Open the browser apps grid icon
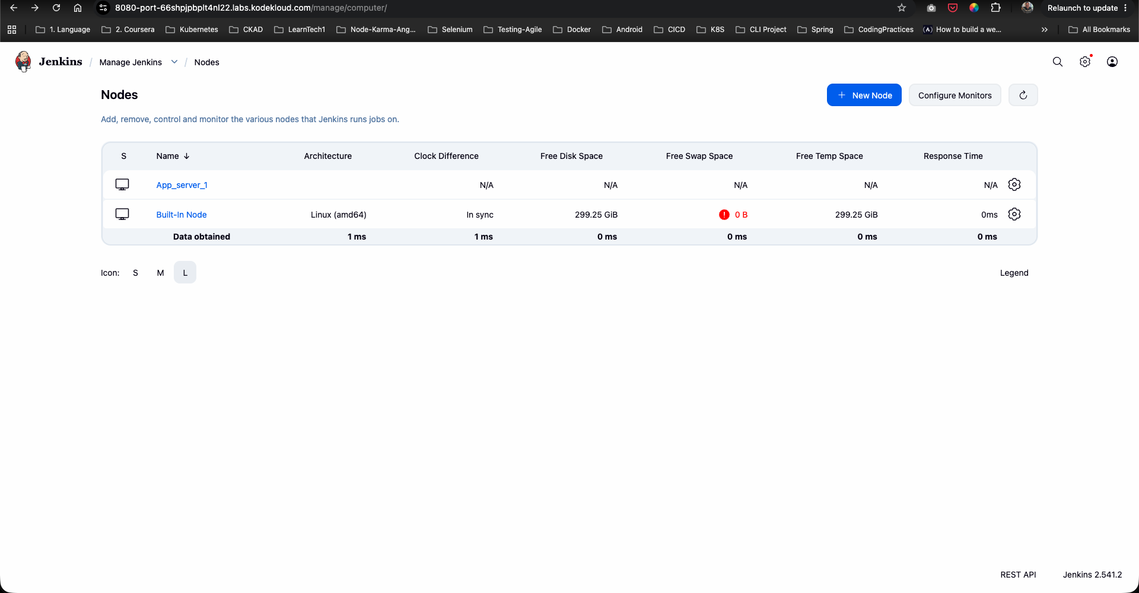The image size is (1139, 593). (12, 29)
